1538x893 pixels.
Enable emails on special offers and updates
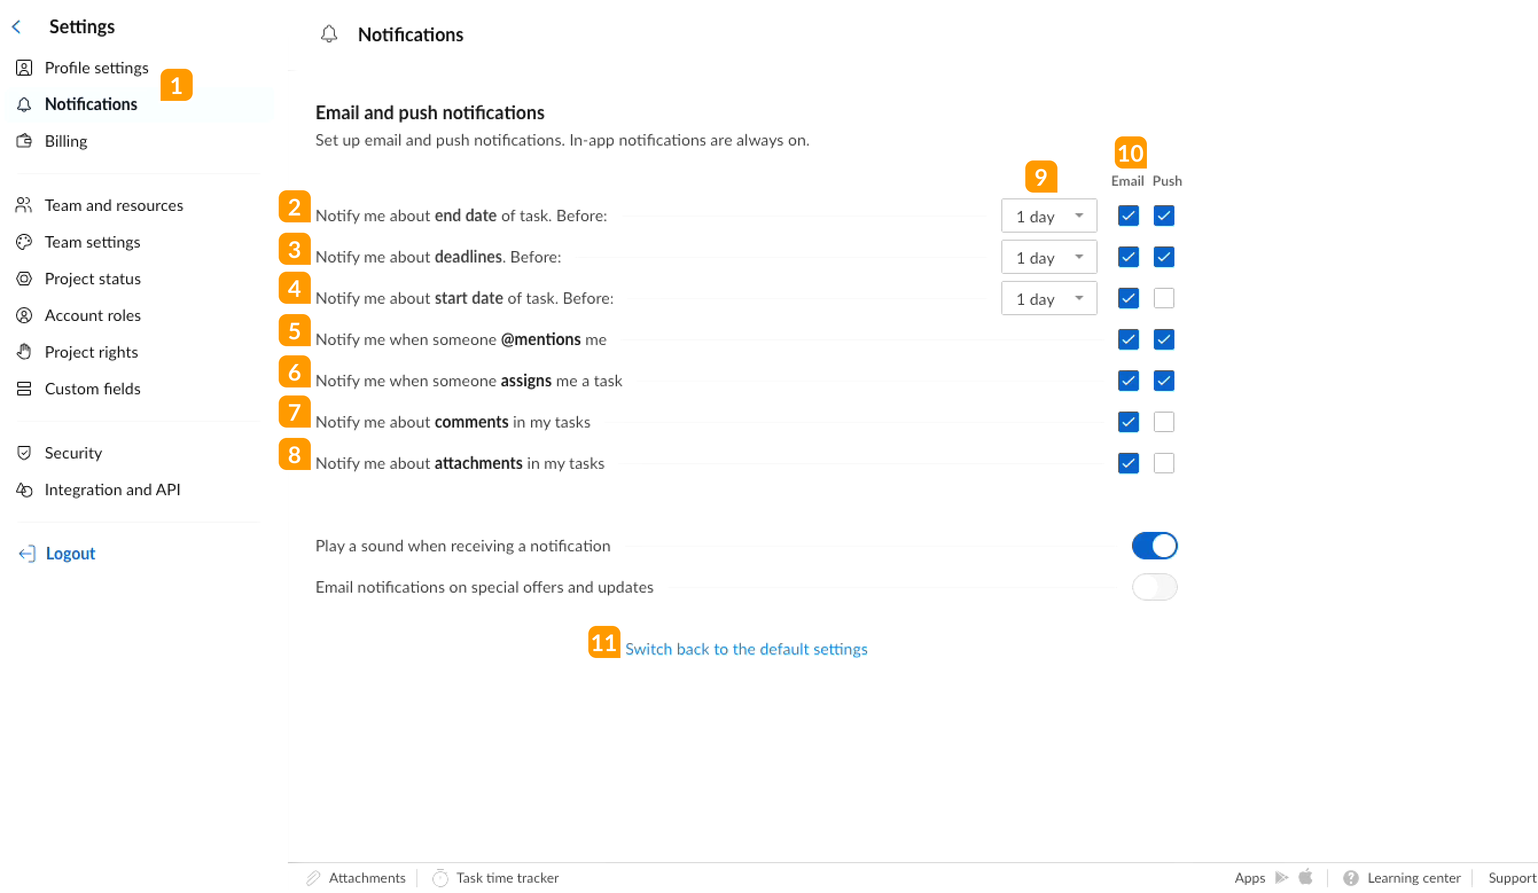click(1154, 587)
